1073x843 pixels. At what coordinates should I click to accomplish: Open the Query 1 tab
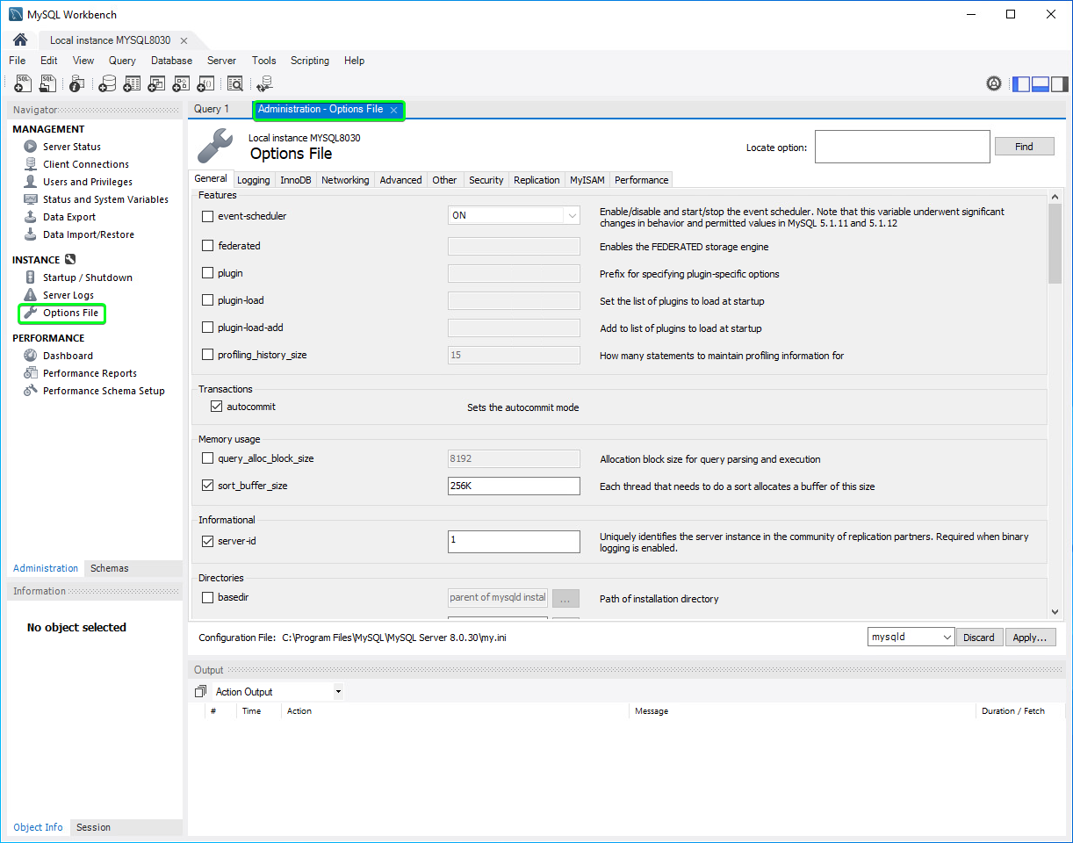[x=212, y=109]
